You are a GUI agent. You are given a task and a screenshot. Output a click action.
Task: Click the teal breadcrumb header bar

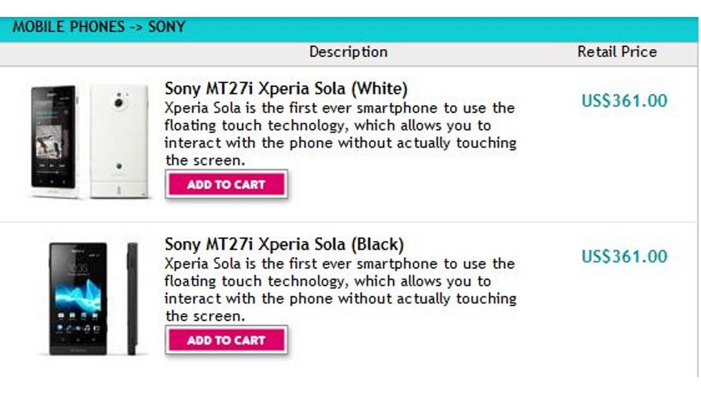coord(350,27)
